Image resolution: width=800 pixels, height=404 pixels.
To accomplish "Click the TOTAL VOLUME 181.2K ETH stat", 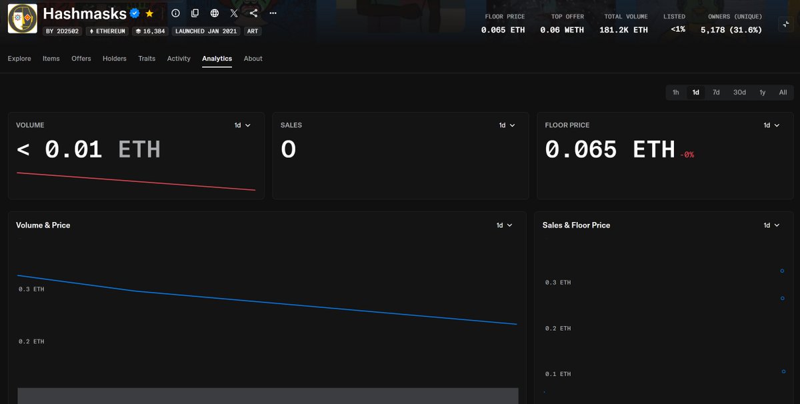I will [623, 23].
